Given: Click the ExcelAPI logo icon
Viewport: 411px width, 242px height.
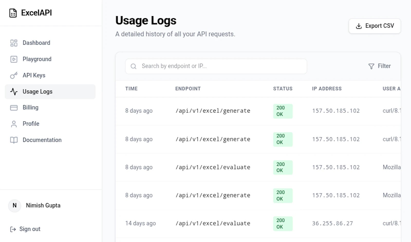Looking at the screenshot, I should 13,13.
